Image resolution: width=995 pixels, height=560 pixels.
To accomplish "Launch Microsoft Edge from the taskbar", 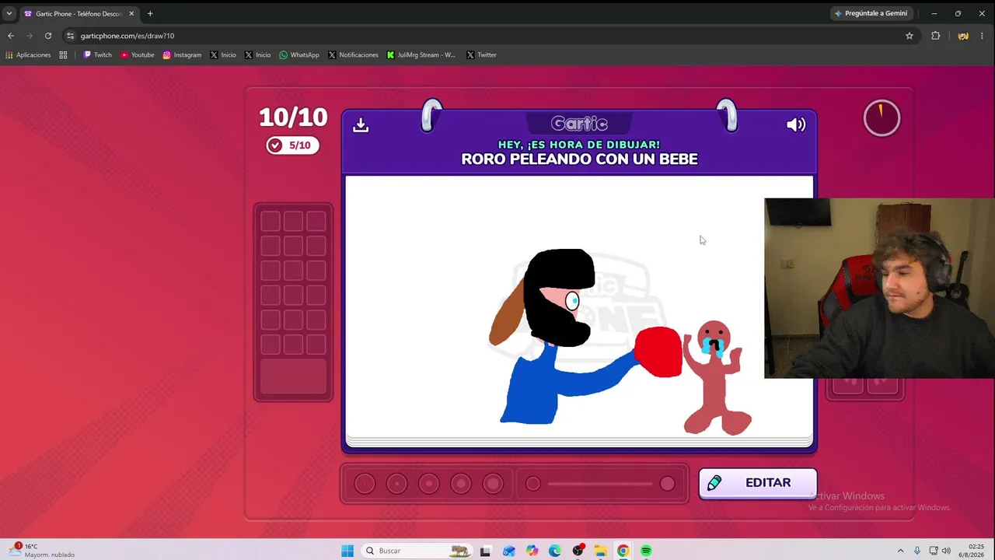I will coord(554,551).
